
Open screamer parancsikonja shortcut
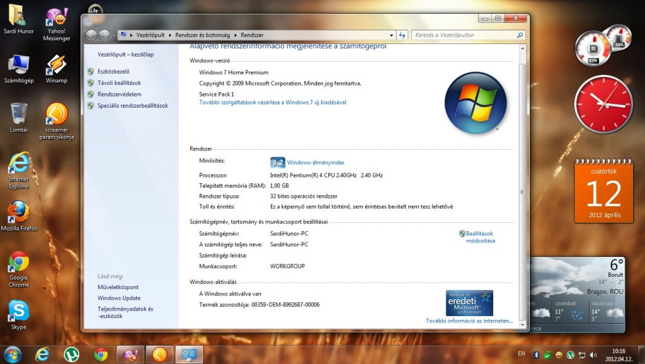pyautogui.click(x=56, y=122)
